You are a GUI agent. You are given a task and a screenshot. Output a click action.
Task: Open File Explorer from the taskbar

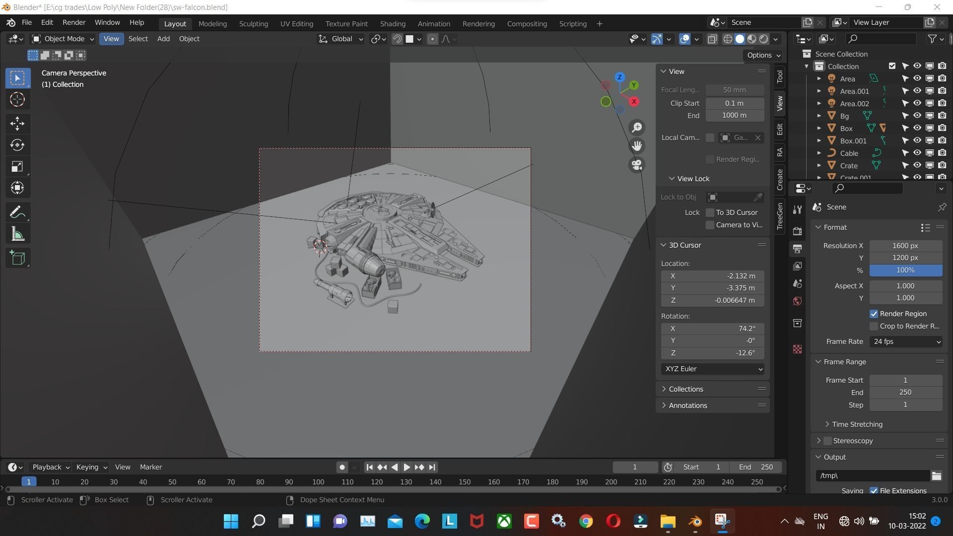668,521
